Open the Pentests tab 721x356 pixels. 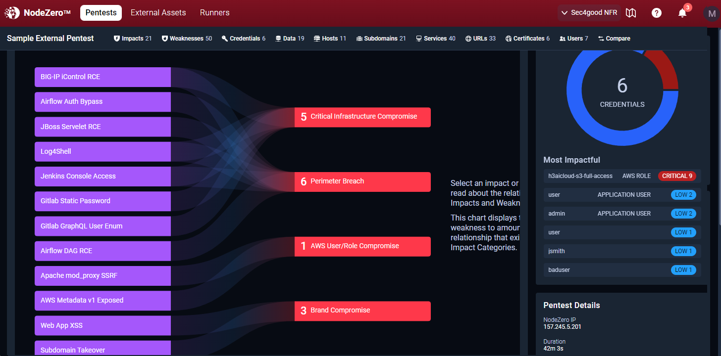(101, 13)
